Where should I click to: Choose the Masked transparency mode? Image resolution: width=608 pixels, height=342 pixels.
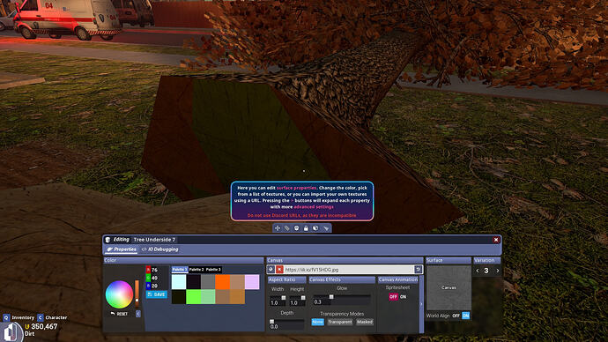click(x=365, y=322)
